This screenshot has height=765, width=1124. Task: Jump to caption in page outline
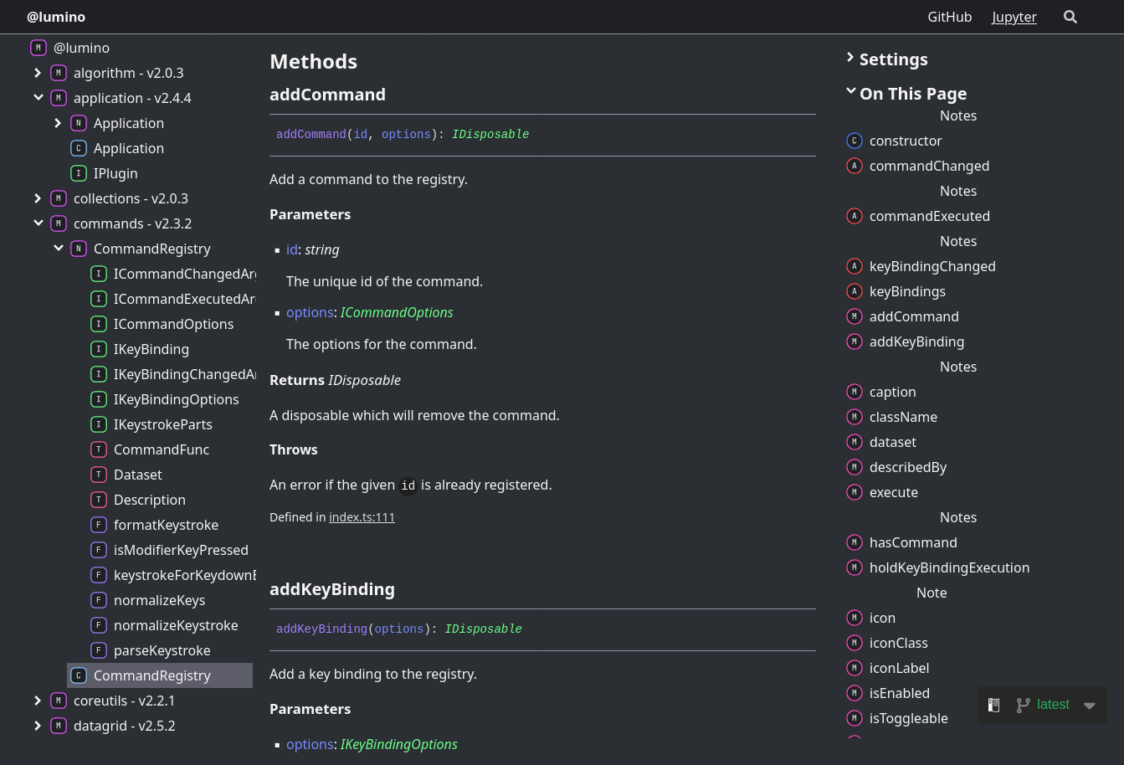point(893,392)
